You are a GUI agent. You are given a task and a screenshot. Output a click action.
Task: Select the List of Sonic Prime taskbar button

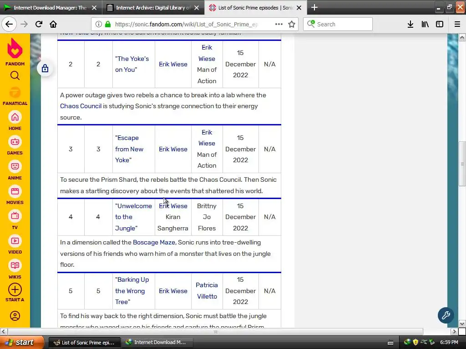84,343
